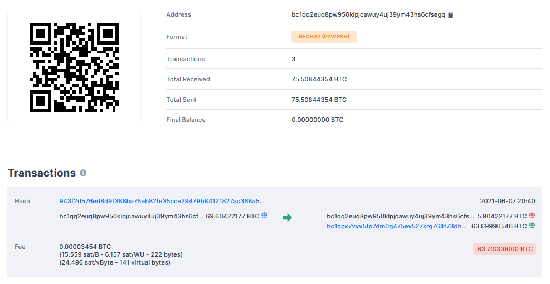
Task: Open output address bc1qpx7vyv5tp7dm0g...
Action: (x=397, y=226)
